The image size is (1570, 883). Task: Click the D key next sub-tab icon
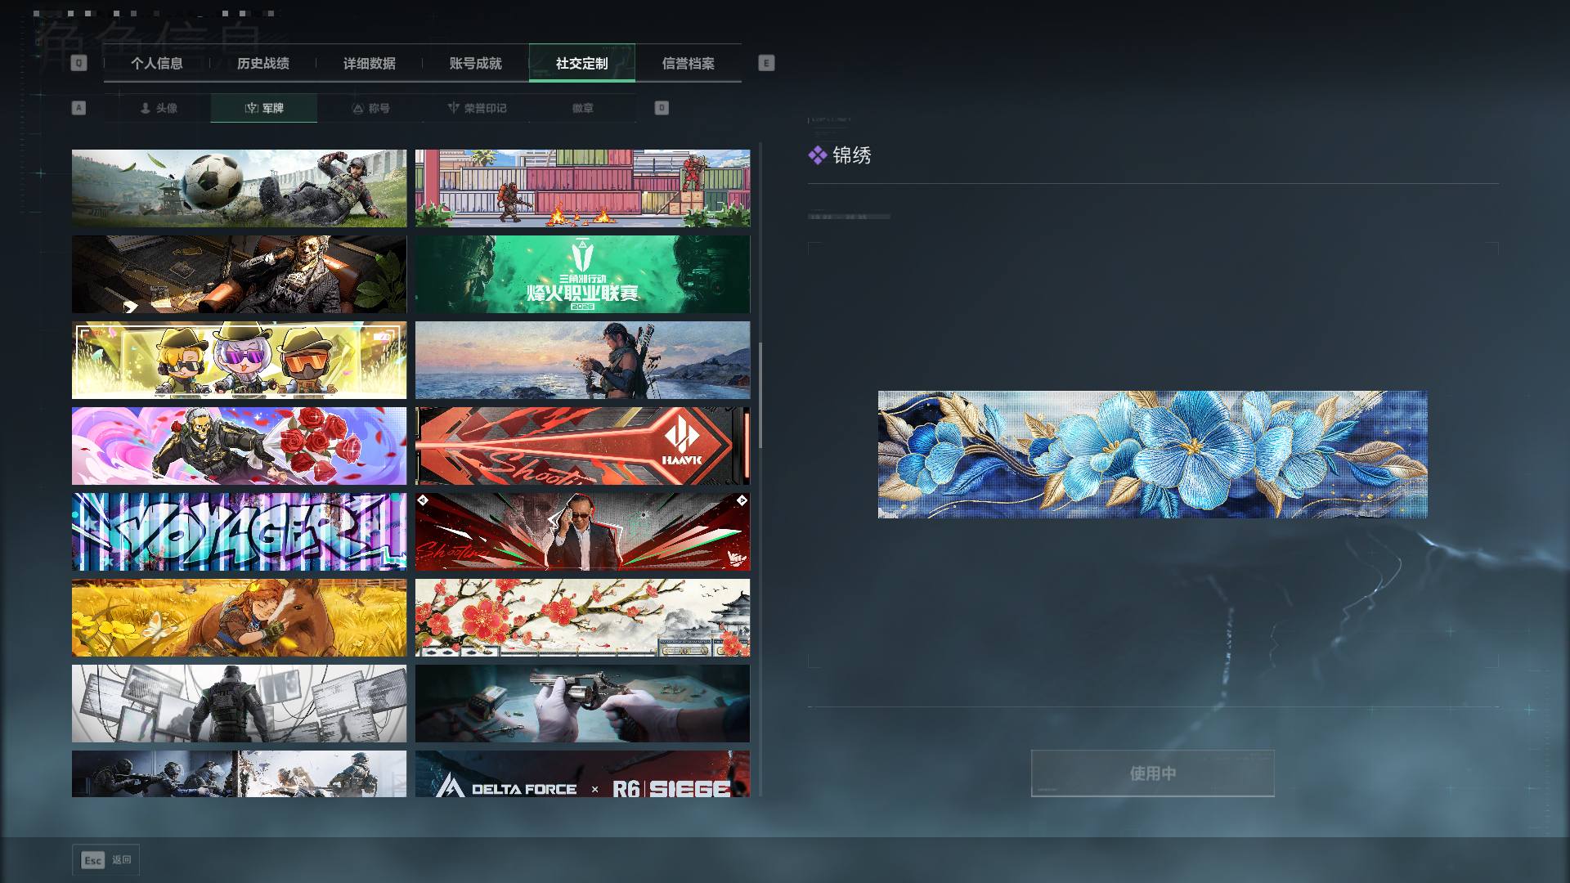coord(662,108)
